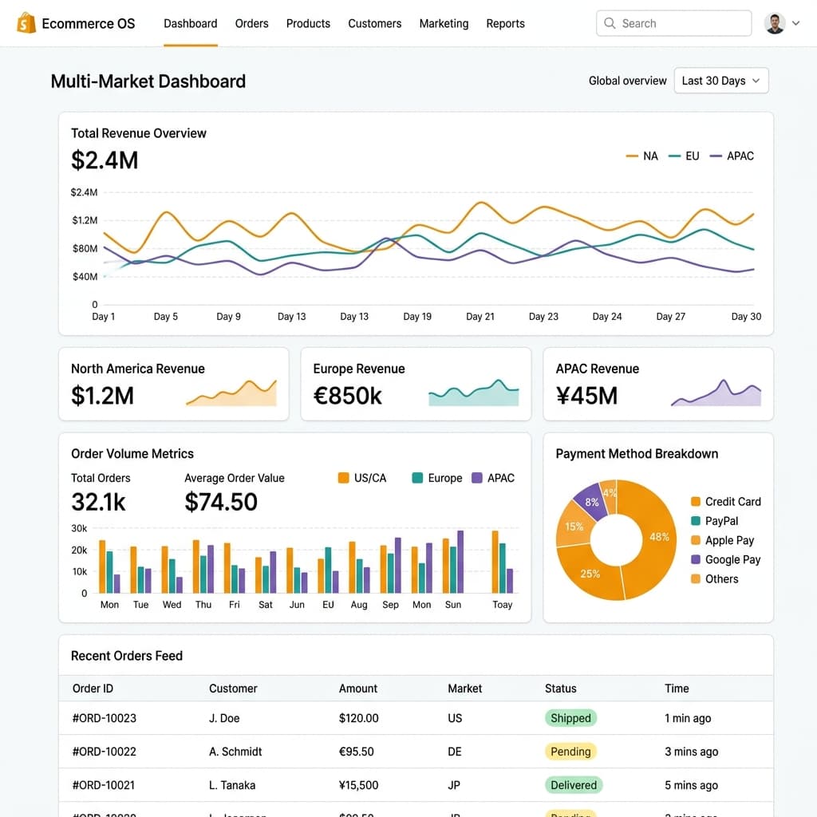Click the Global overview label
Screen dimensions: 817x817
(627, 81)
